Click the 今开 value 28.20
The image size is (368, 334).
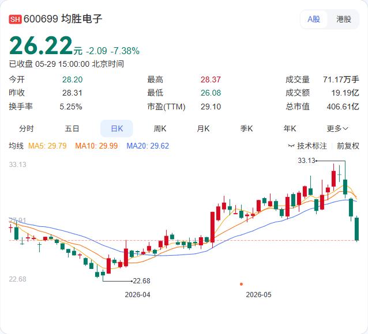pyautogui.click(x=72, y=79)
